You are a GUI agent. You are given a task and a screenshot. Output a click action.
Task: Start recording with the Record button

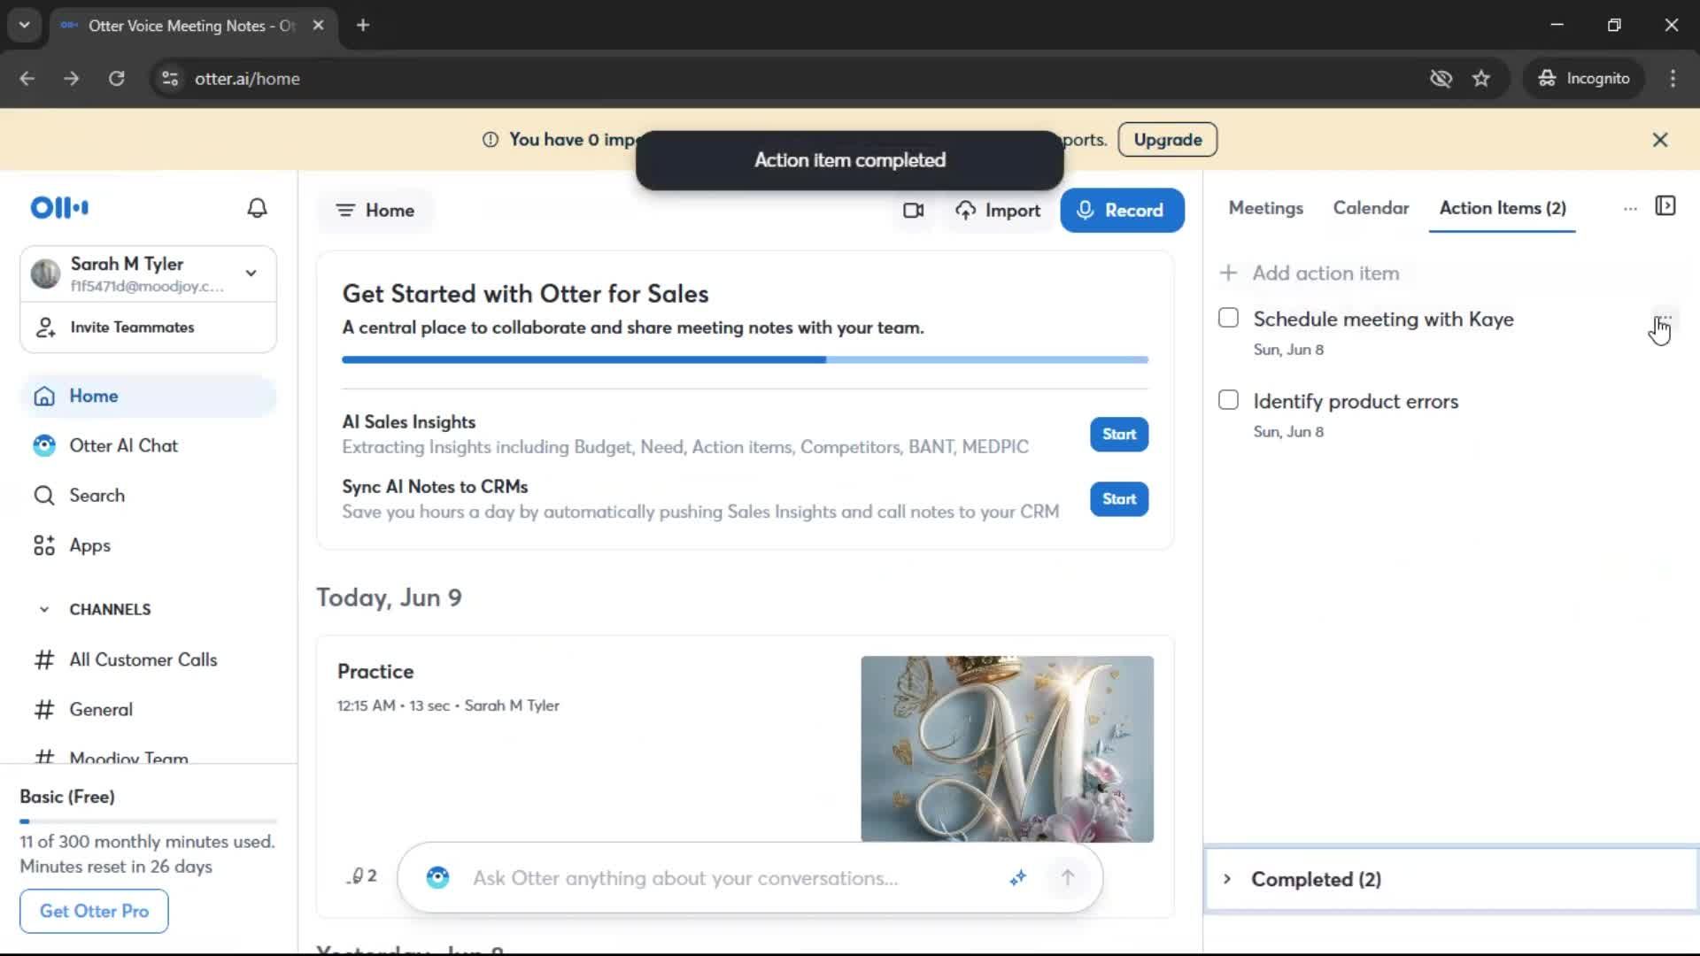[1122, 211]
